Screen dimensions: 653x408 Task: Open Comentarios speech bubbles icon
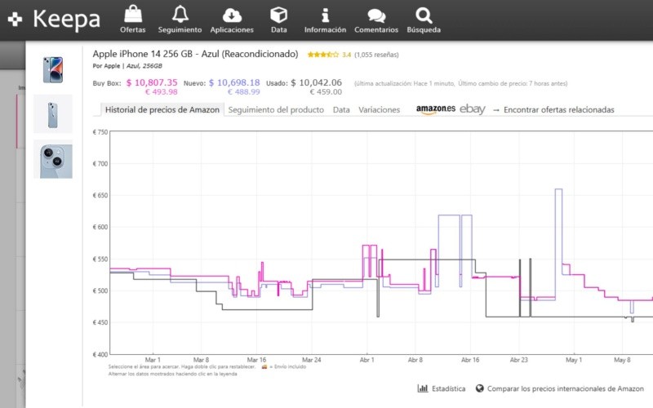pos(376,15)
